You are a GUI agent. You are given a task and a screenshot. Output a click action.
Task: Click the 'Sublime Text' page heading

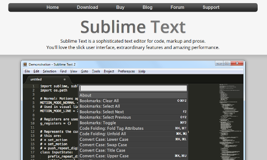coord(133,27)
